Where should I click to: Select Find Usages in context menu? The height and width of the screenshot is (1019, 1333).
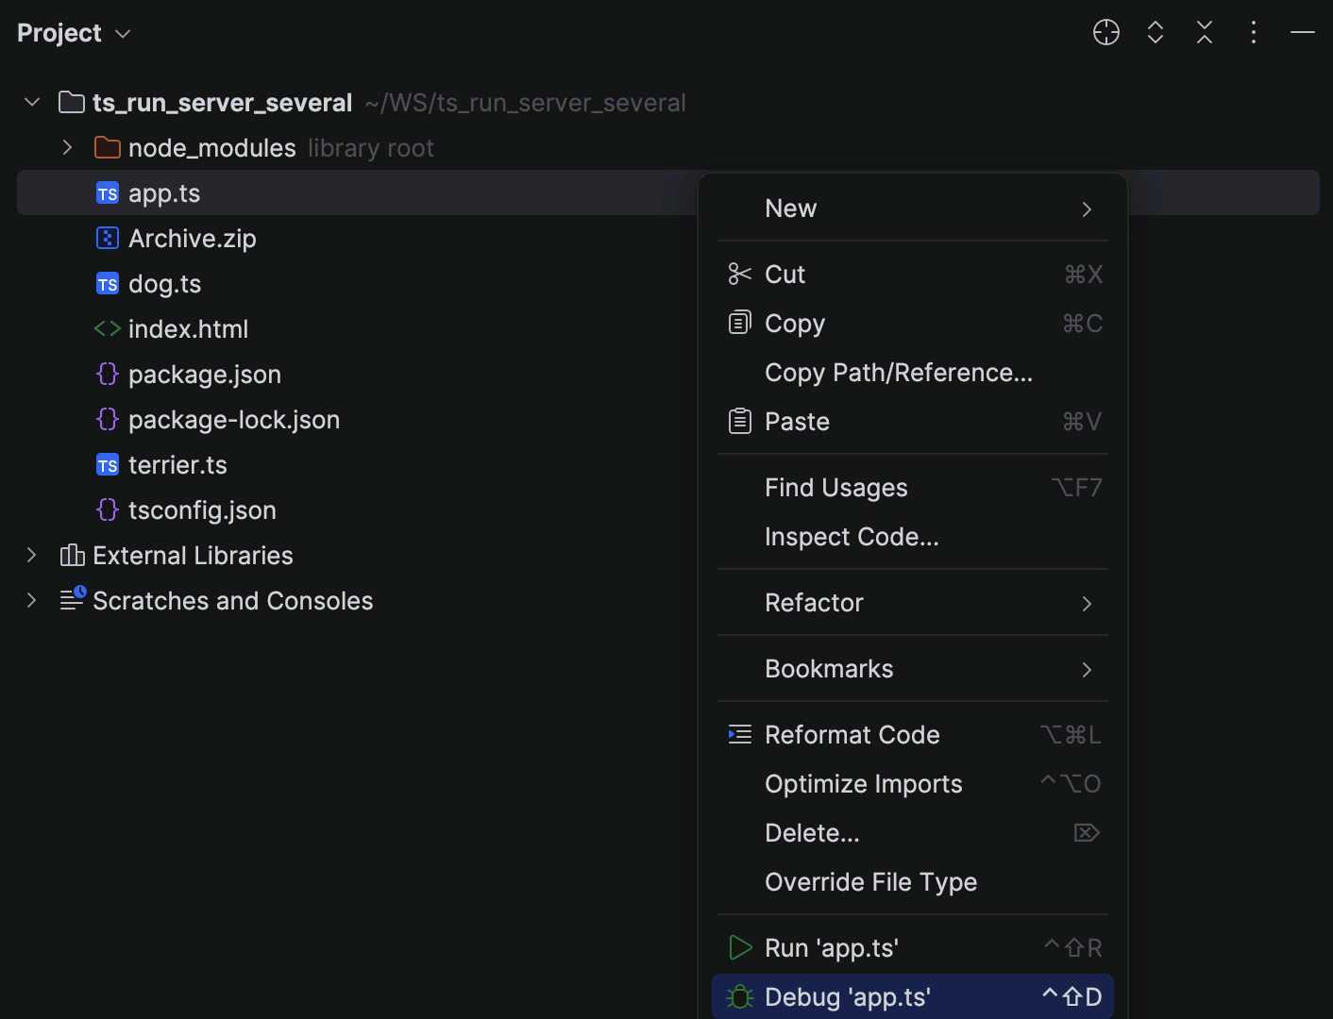click(835, 488)
